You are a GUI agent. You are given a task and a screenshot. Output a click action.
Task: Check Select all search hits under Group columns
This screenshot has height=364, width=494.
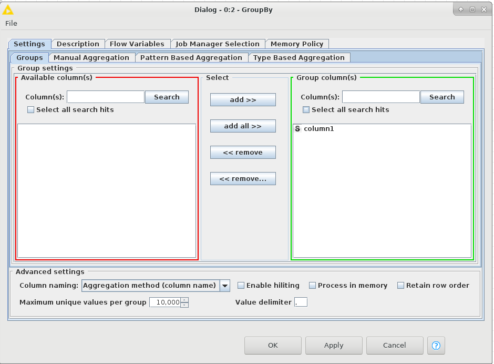[x=306, y=109]
